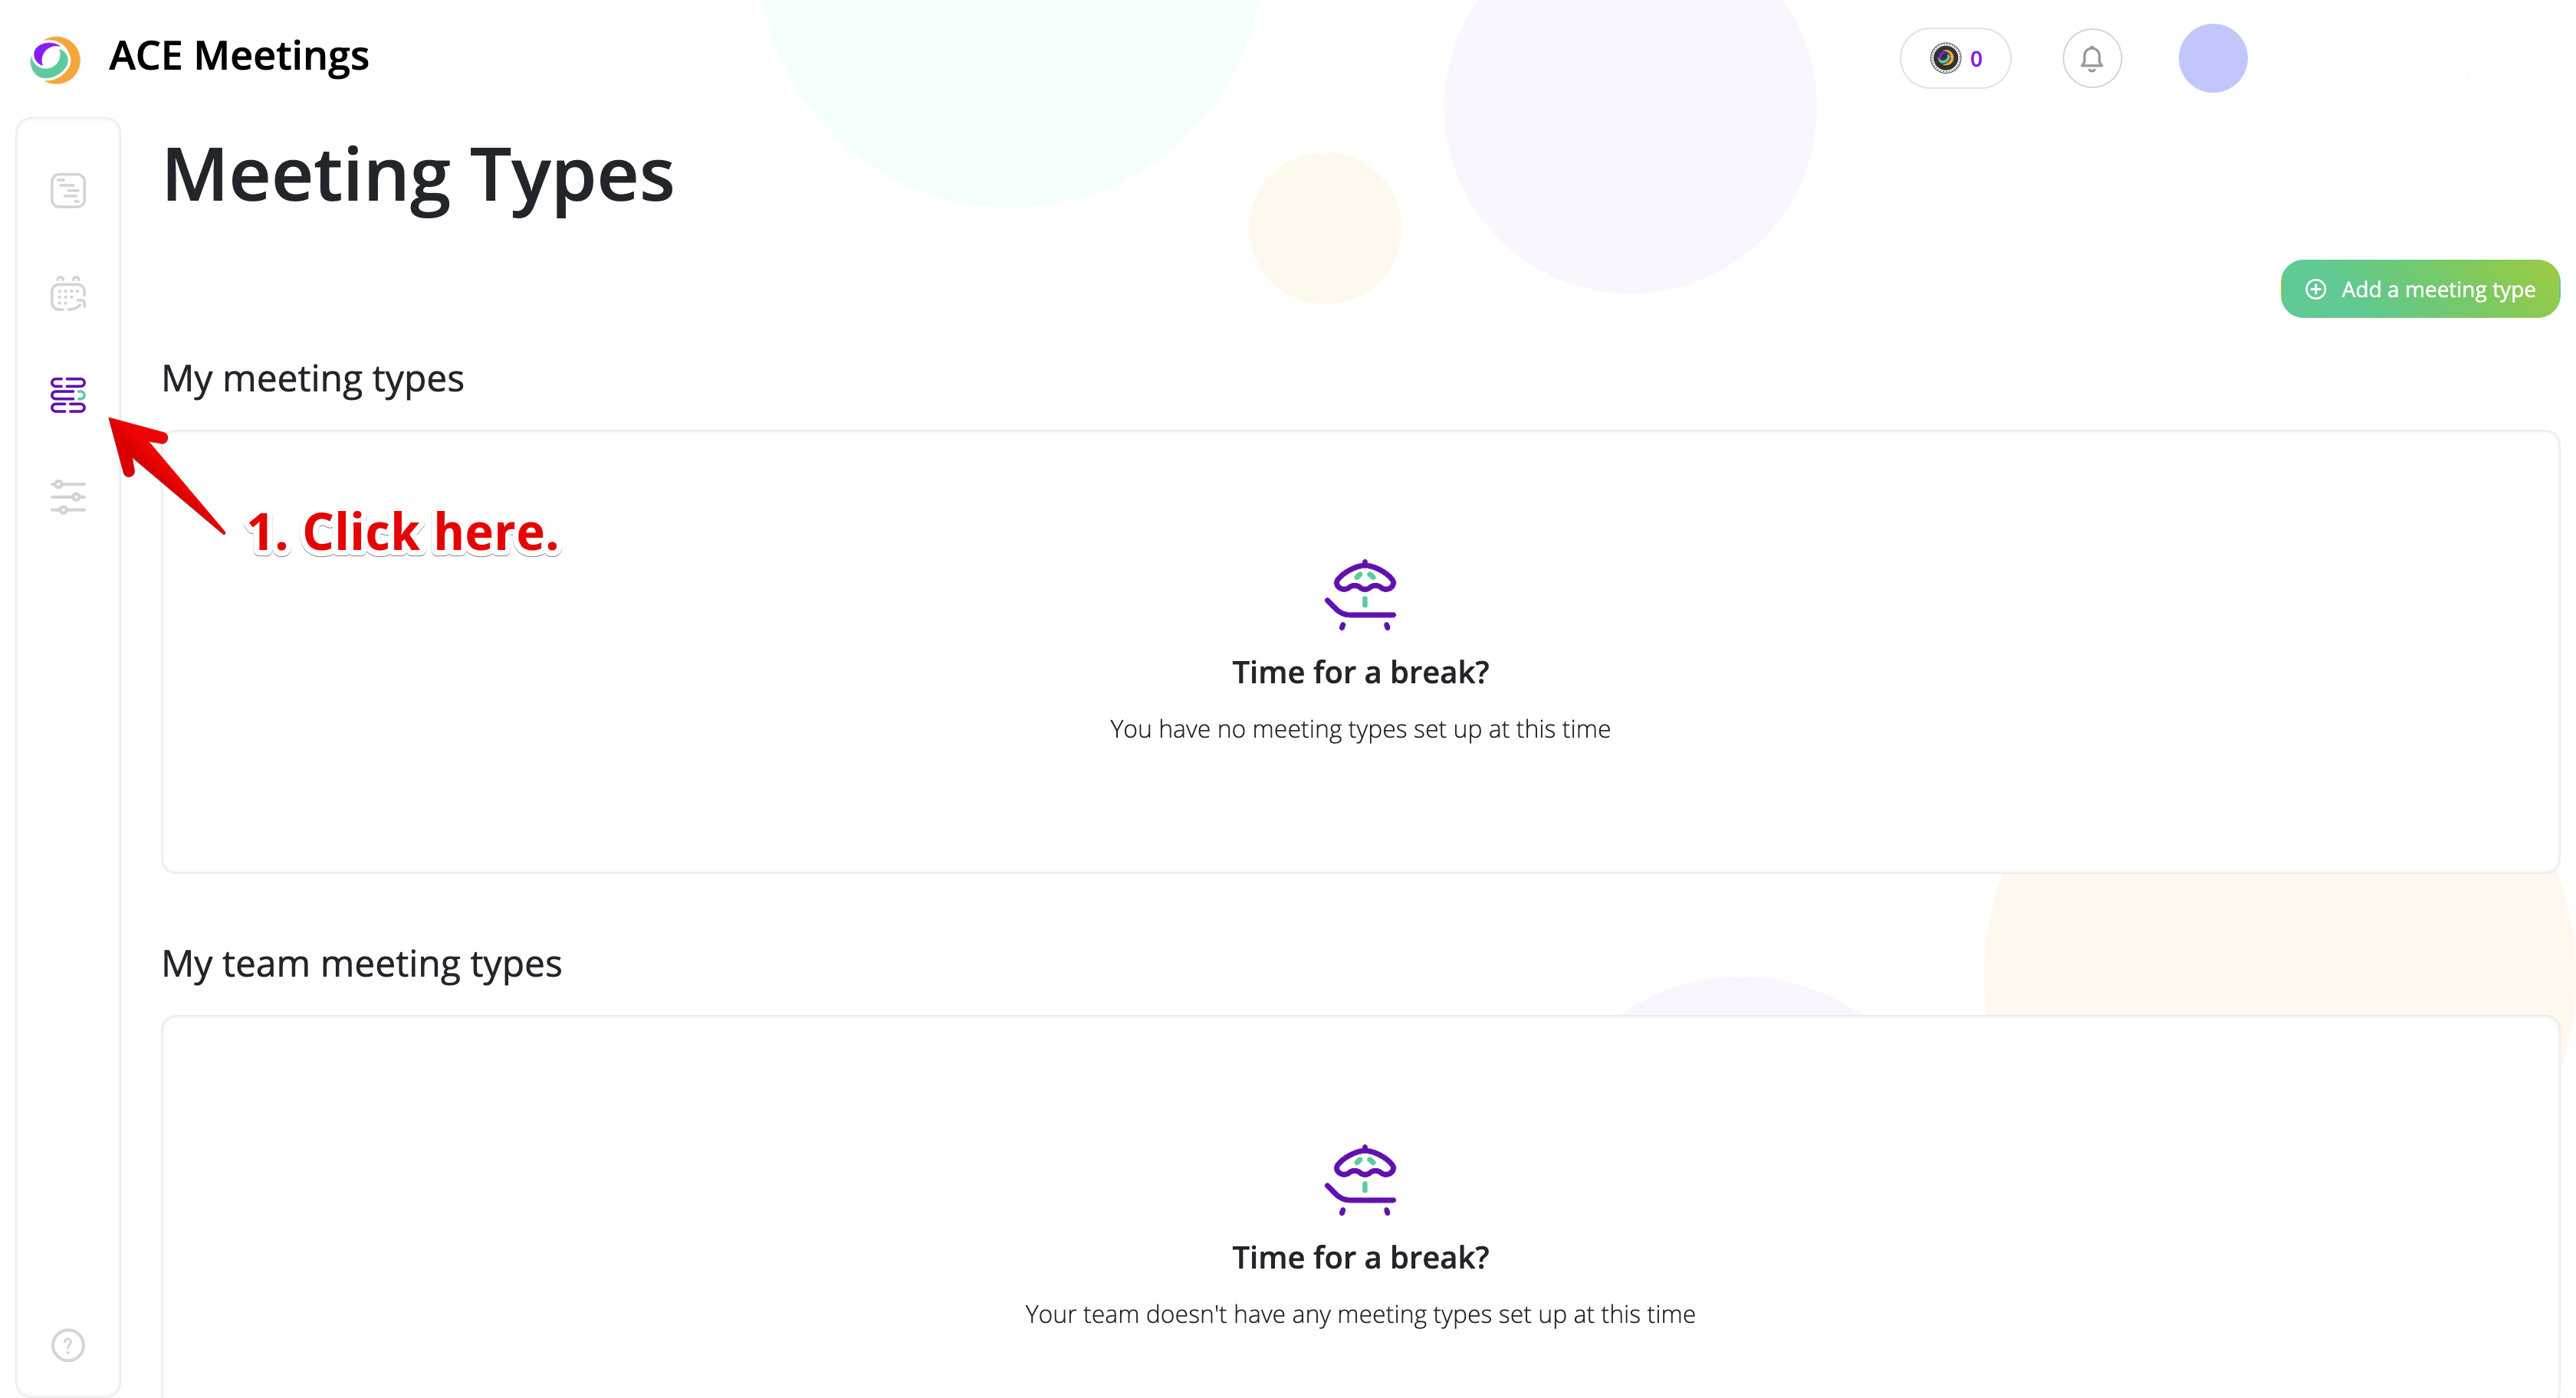Open the notifications bell
This screenshot has width=2576, height=1398.
pyautogui.click(x=2091, y=59)
